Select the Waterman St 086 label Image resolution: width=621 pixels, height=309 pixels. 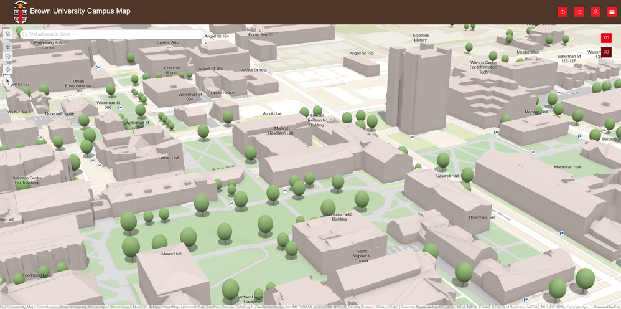tap(108, 105)
